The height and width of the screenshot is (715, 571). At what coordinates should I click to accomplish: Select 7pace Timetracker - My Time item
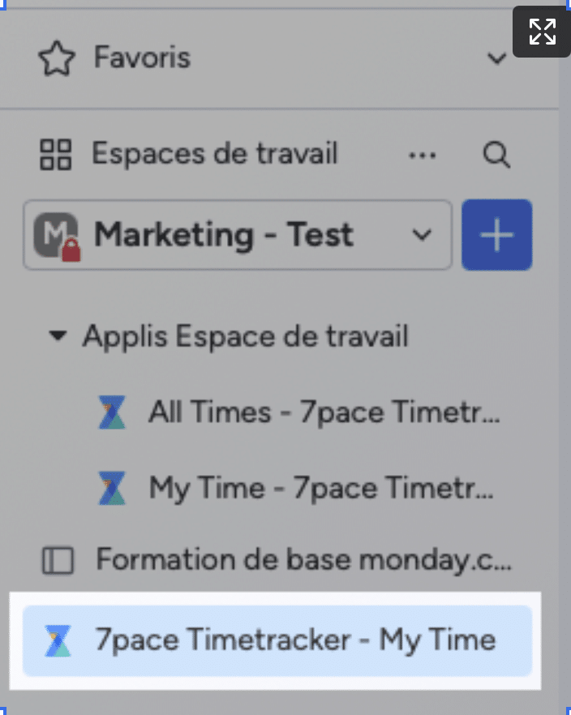pos(277,640)
